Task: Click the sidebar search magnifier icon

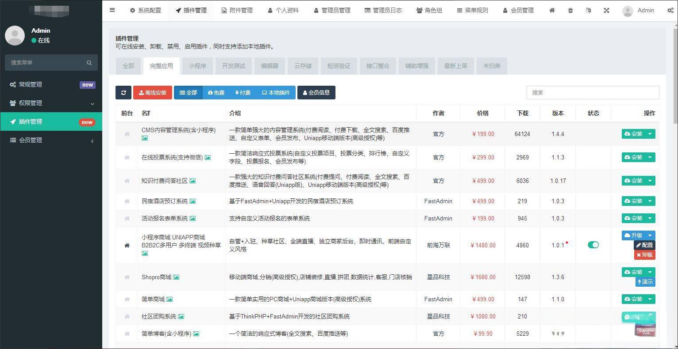Action: point(89,63)
